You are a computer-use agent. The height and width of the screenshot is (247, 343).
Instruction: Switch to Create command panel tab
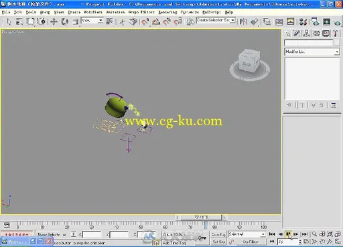tap(287, 33)
